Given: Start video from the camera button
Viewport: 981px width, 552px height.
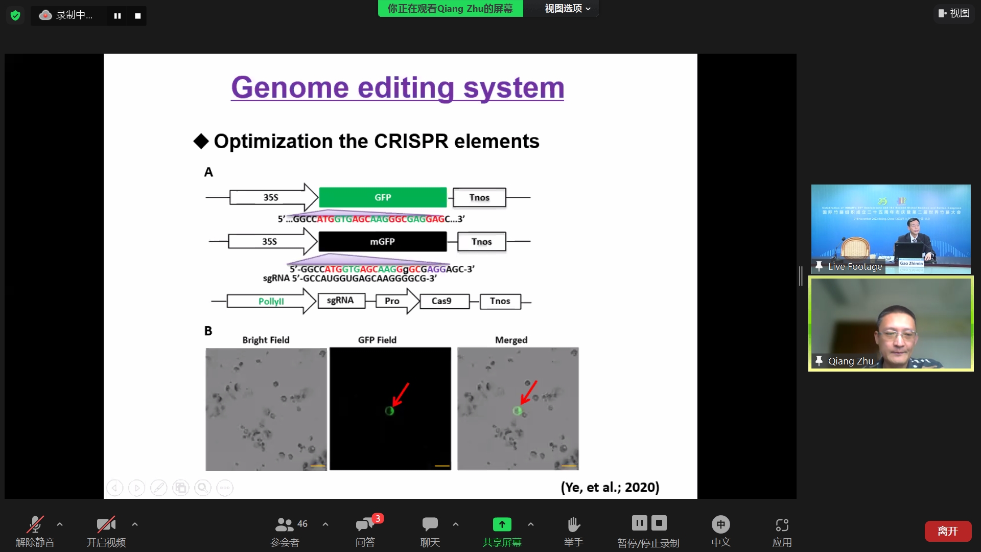Looking at the screenshot, I should coord(106,531).
